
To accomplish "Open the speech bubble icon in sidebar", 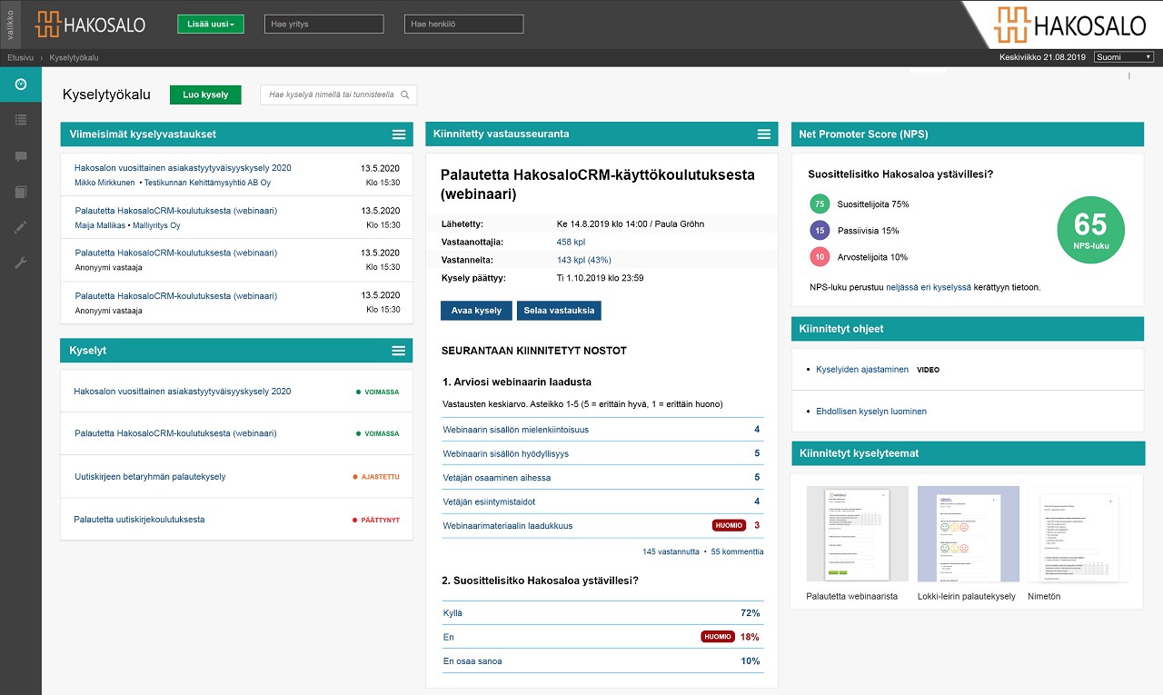I will [21, 156].
